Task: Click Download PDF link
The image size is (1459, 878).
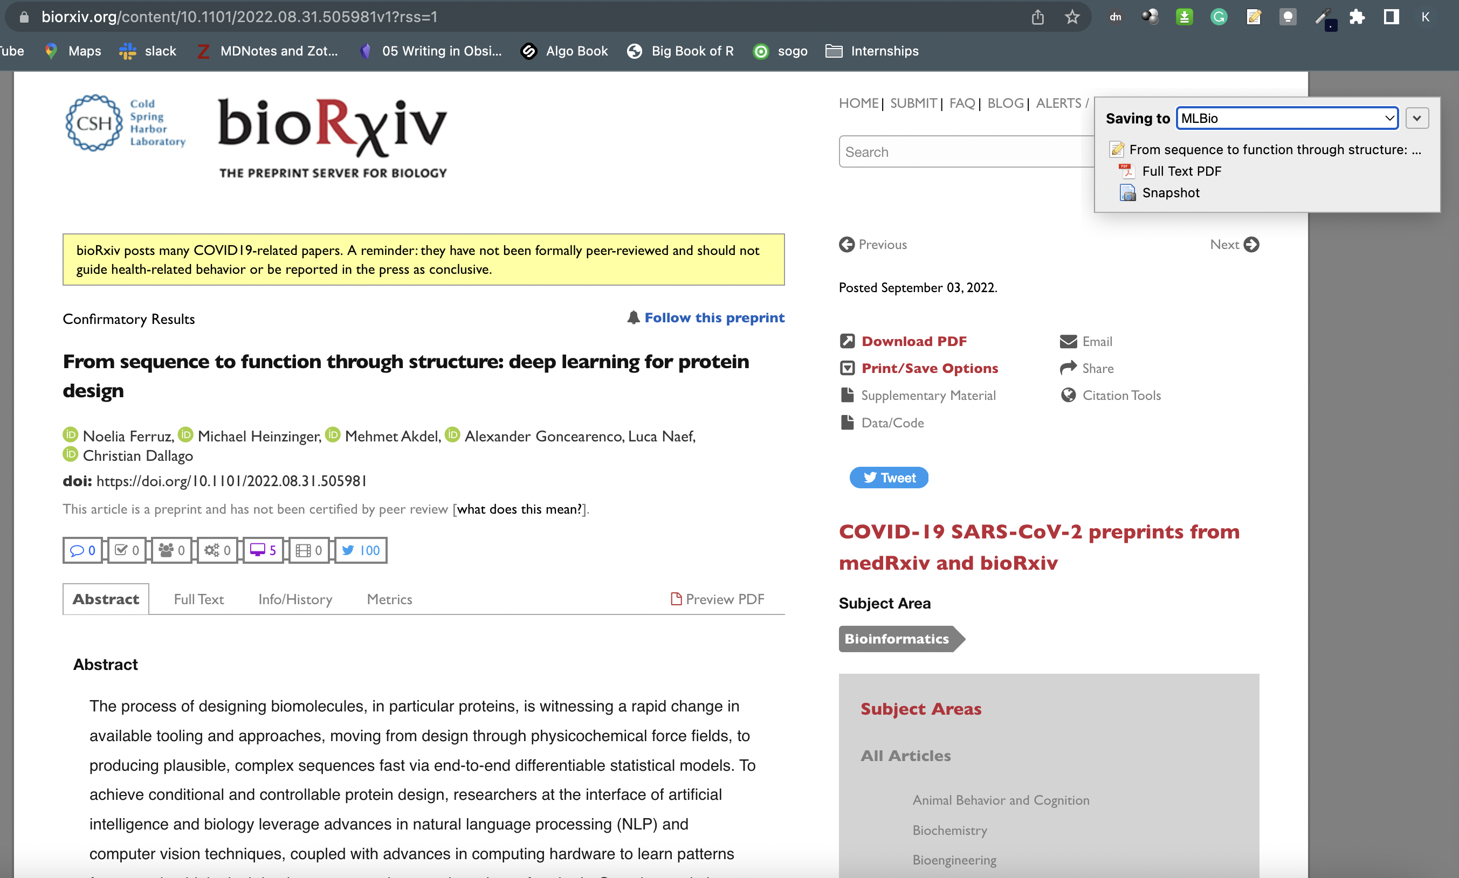Action: 903,341
